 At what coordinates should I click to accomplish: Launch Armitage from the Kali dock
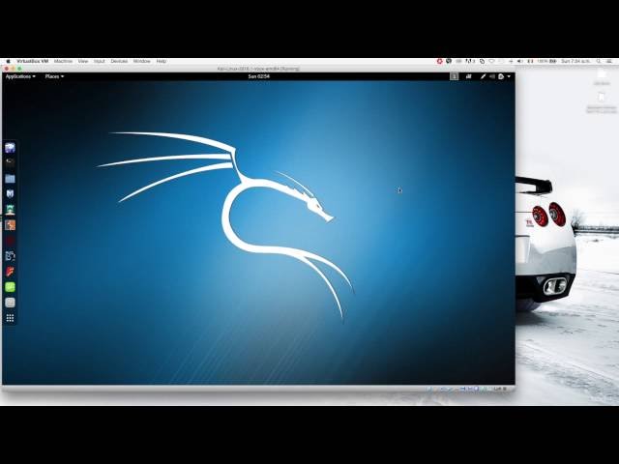pyautogui.click(x=10, y=209)
